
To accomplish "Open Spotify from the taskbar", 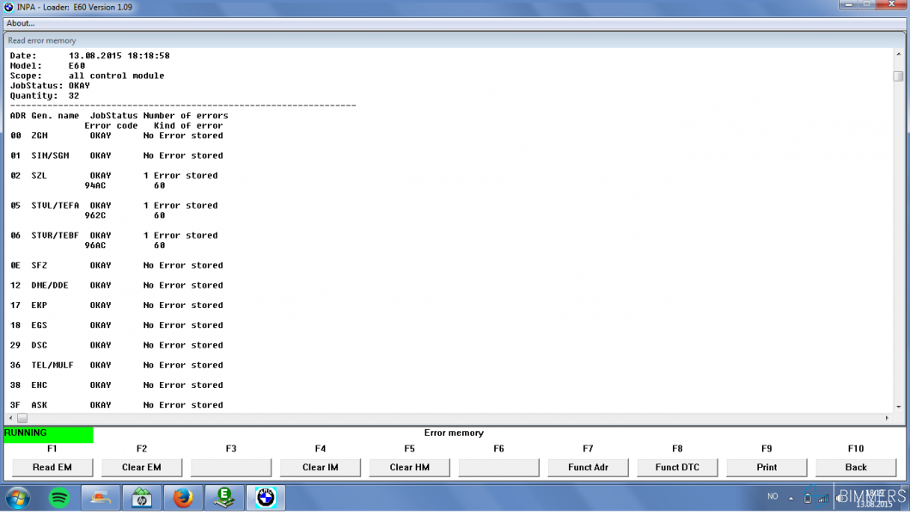I will coord(59,498).
